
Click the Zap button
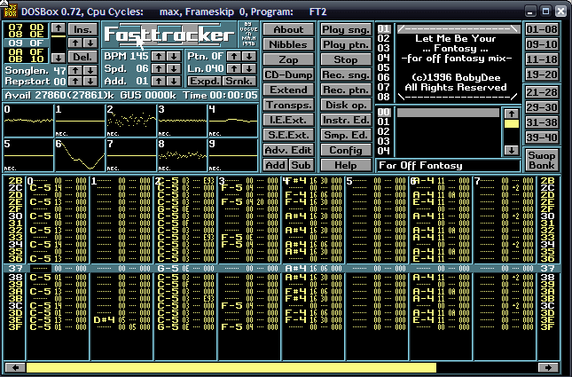coord(288,59)
